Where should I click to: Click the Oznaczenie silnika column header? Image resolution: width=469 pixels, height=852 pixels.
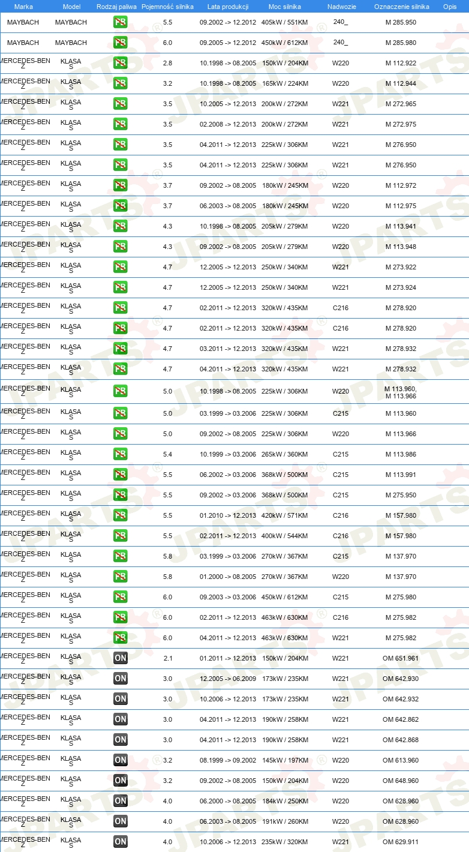(401, 7)
